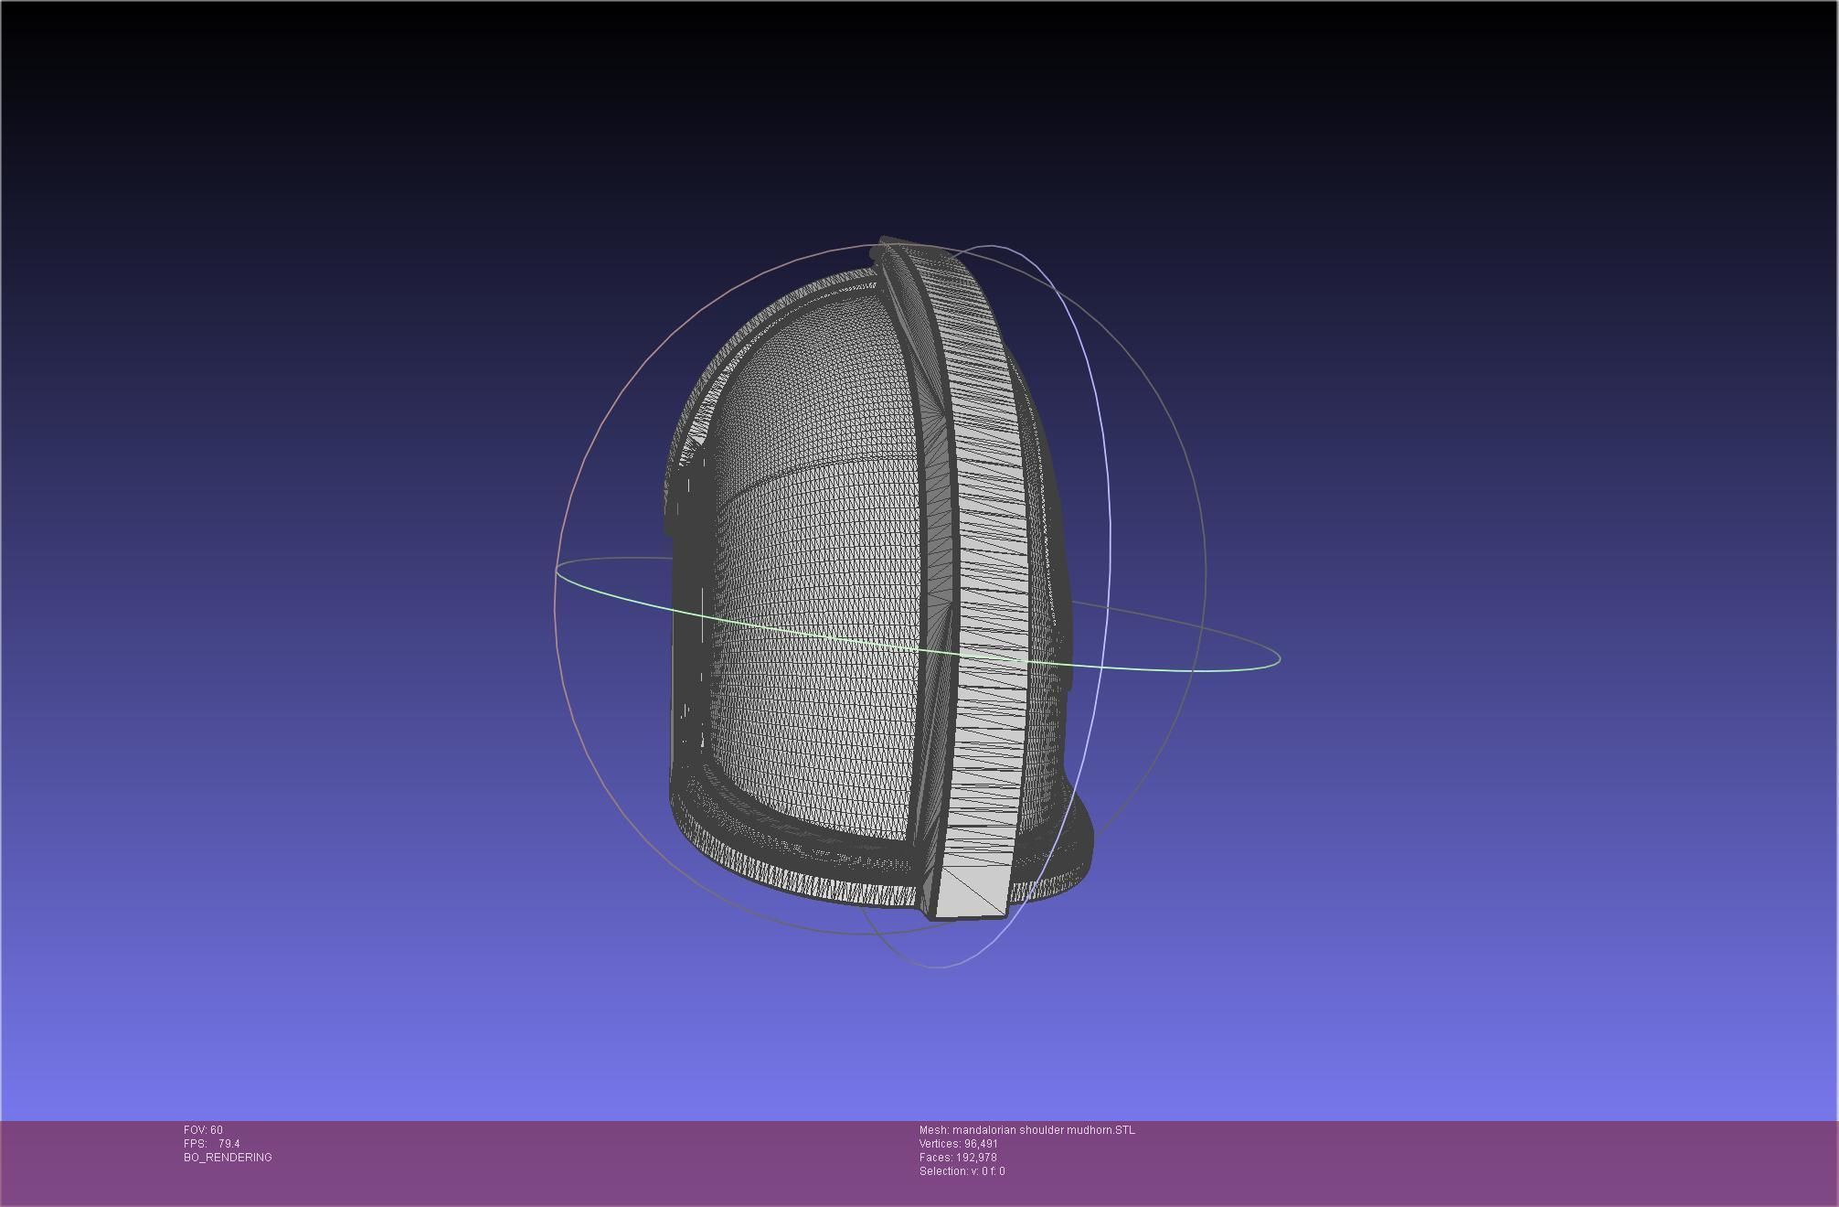Select the 'Vertices: 96,491' text

pyautogui.click(x=959, y=1144)
